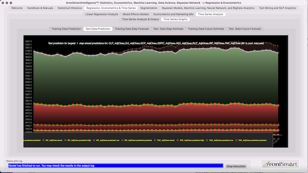Open Econometrics and Marketing Mix tab

173,14
